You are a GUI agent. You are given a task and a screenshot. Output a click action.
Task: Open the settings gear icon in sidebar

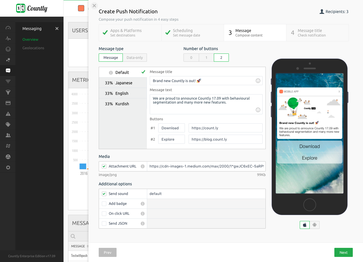(8, 167)
